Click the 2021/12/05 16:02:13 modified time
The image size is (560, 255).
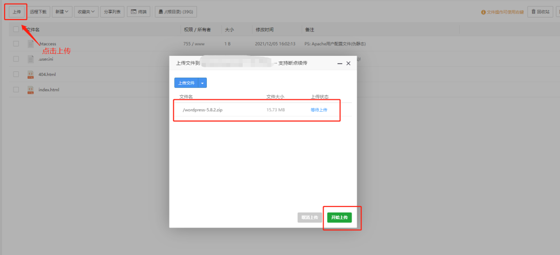pos(275,44)
